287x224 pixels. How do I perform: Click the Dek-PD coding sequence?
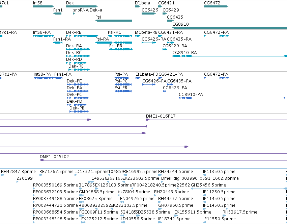coord(77,105)
